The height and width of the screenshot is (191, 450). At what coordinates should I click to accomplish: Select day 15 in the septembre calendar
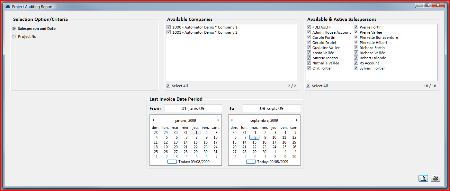[x=255, y=142]
